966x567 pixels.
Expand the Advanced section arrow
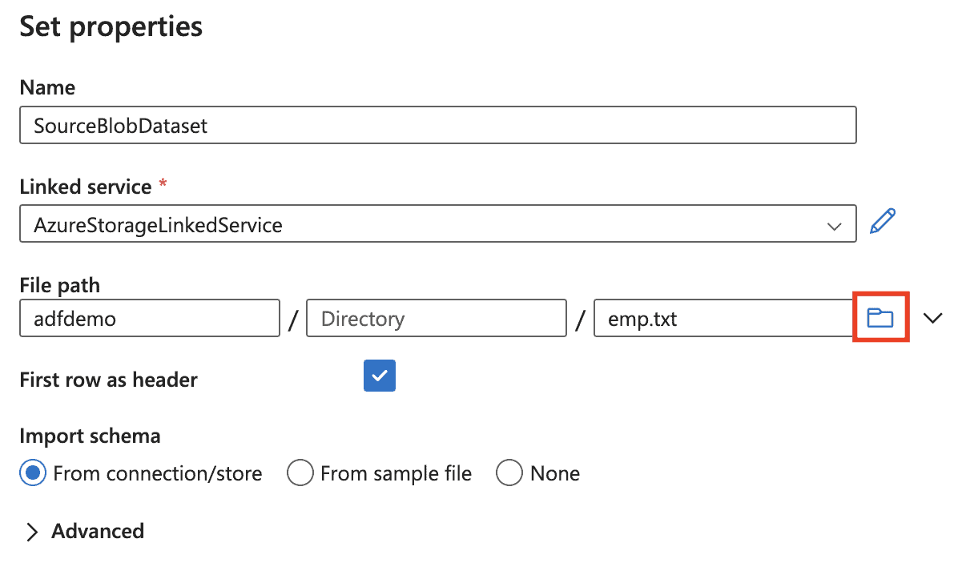pos(32,533)
